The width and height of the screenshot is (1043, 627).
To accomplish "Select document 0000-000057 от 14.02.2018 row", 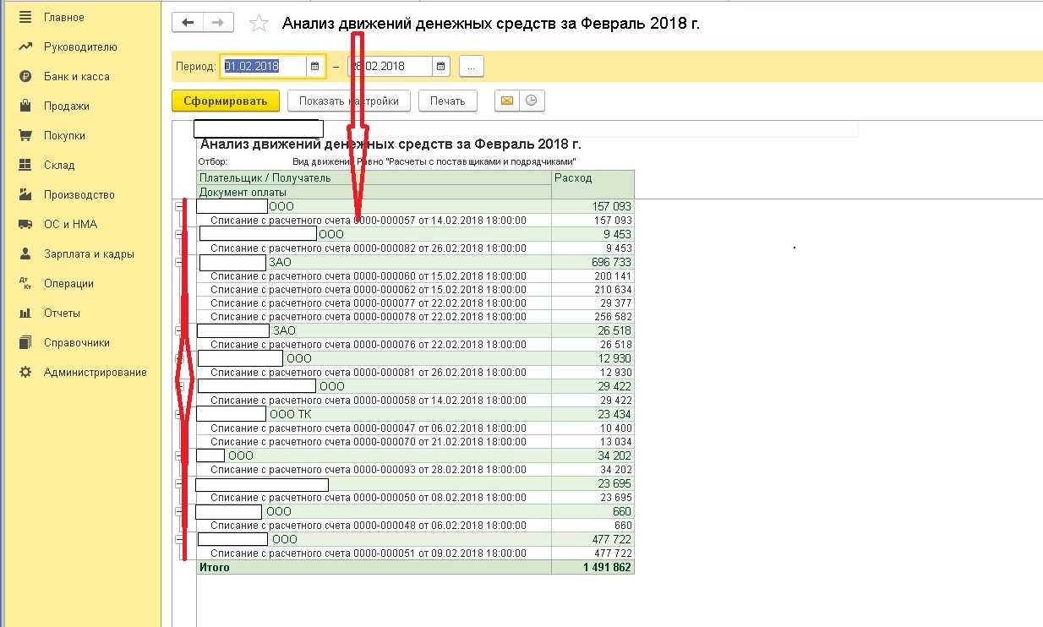I will pos(374,220).
